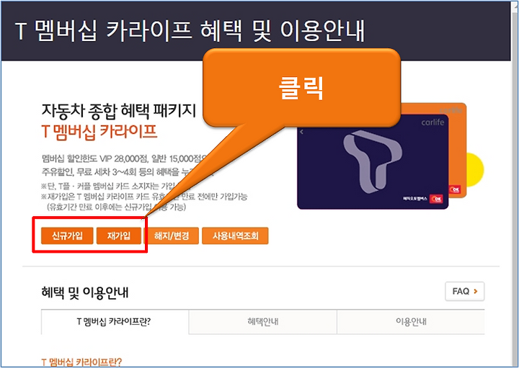
Task: Click the 재가입 button
Action: coord(119,235)
